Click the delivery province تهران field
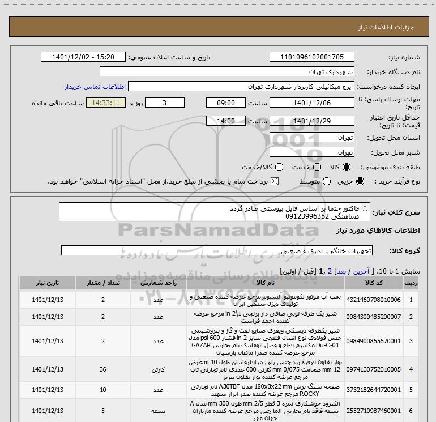 311,137
